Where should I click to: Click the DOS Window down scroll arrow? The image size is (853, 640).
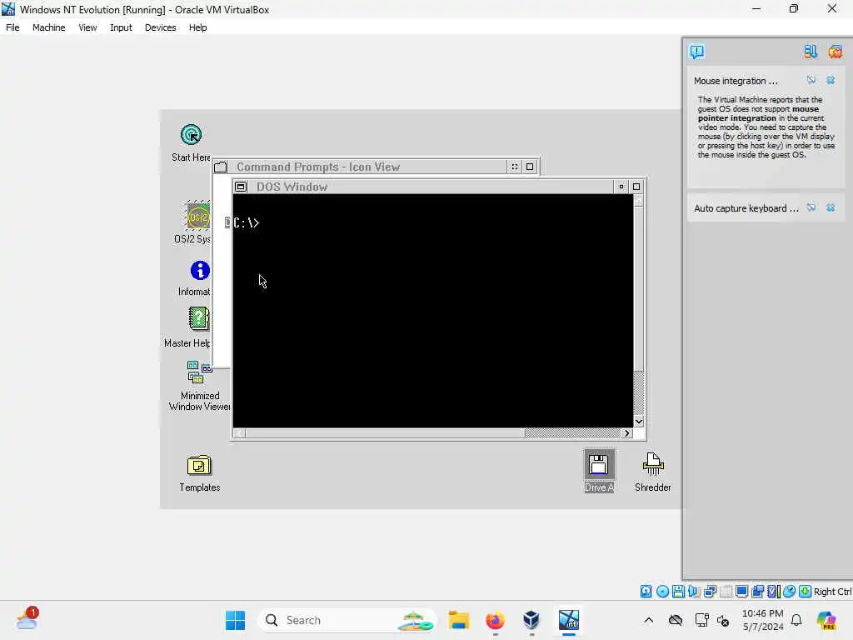[x=639, y=421]
